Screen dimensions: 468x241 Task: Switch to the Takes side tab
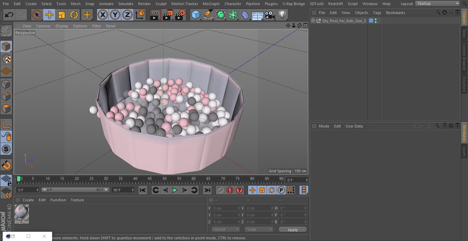[464, 33]
